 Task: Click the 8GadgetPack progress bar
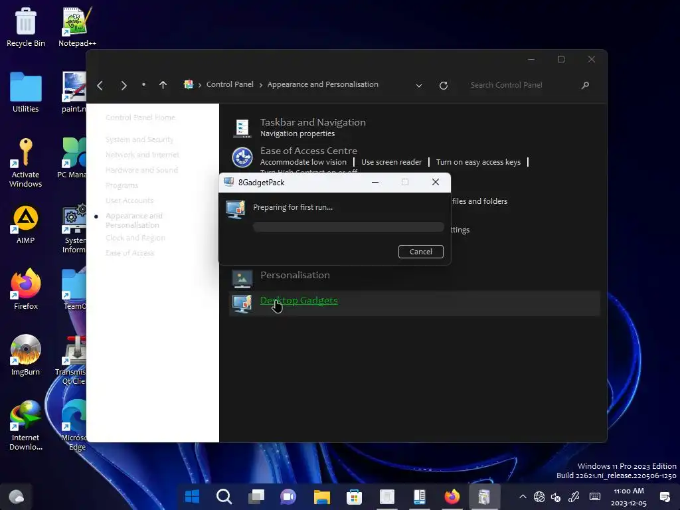click(348, 227)
